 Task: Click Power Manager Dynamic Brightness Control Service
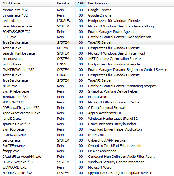pos(128,70)
